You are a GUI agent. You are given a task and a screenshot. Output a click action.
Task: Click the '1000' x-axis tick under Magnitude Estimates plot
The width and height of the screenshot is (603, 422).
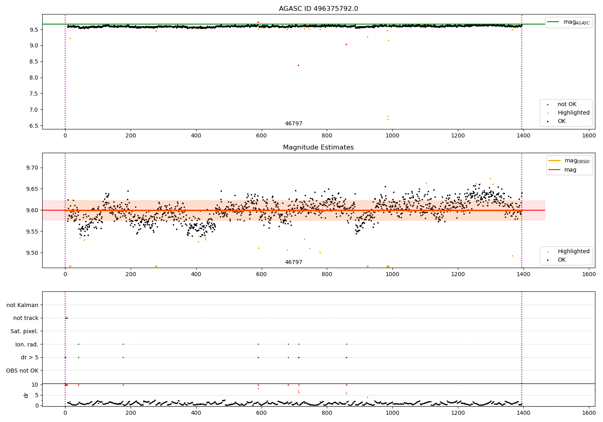tap(392, 274)
